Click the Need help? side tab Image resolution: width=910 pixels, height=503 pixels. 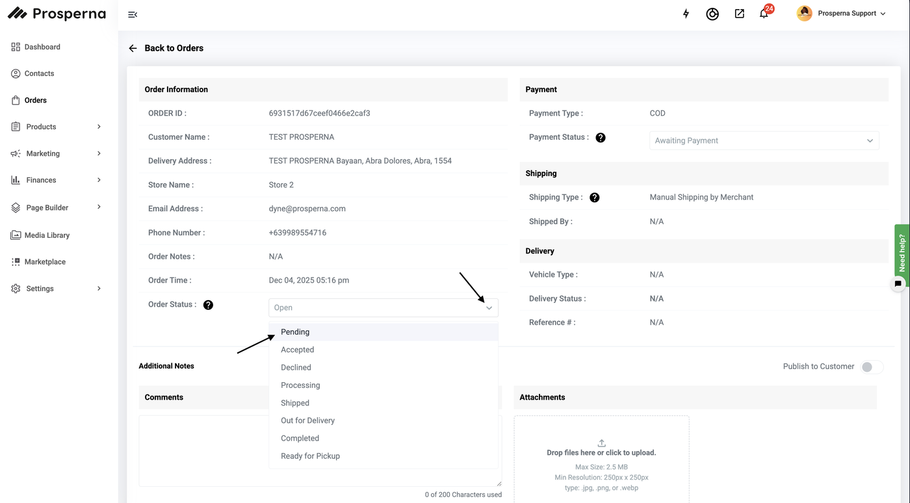[x=902, y=250]
